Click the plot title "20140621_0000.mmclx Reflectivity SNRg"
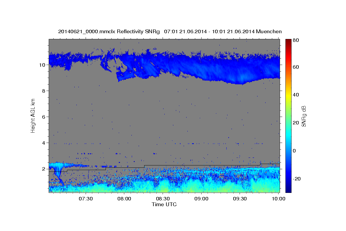The height and width of the screenshot is (231, 346). coord(109,31)
